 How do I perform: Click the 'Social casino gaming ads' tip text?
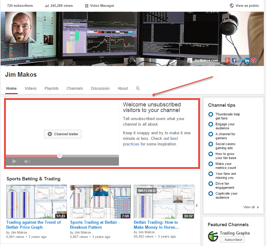(x=225, y=146)
